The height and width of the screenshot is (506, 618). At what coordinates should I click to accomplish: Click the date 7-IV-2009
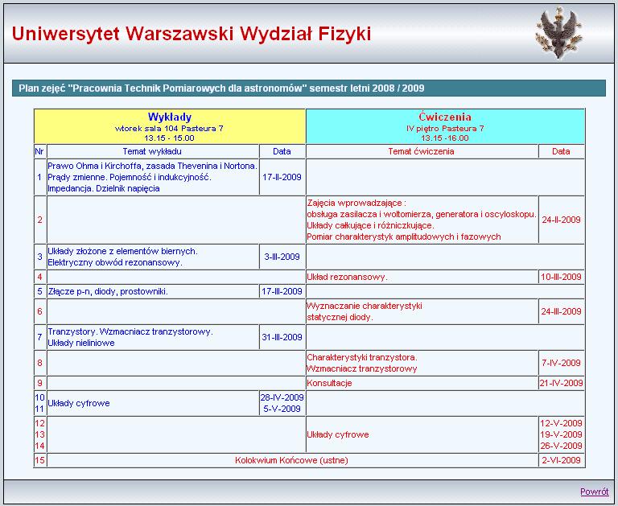[x=561, y=363]
